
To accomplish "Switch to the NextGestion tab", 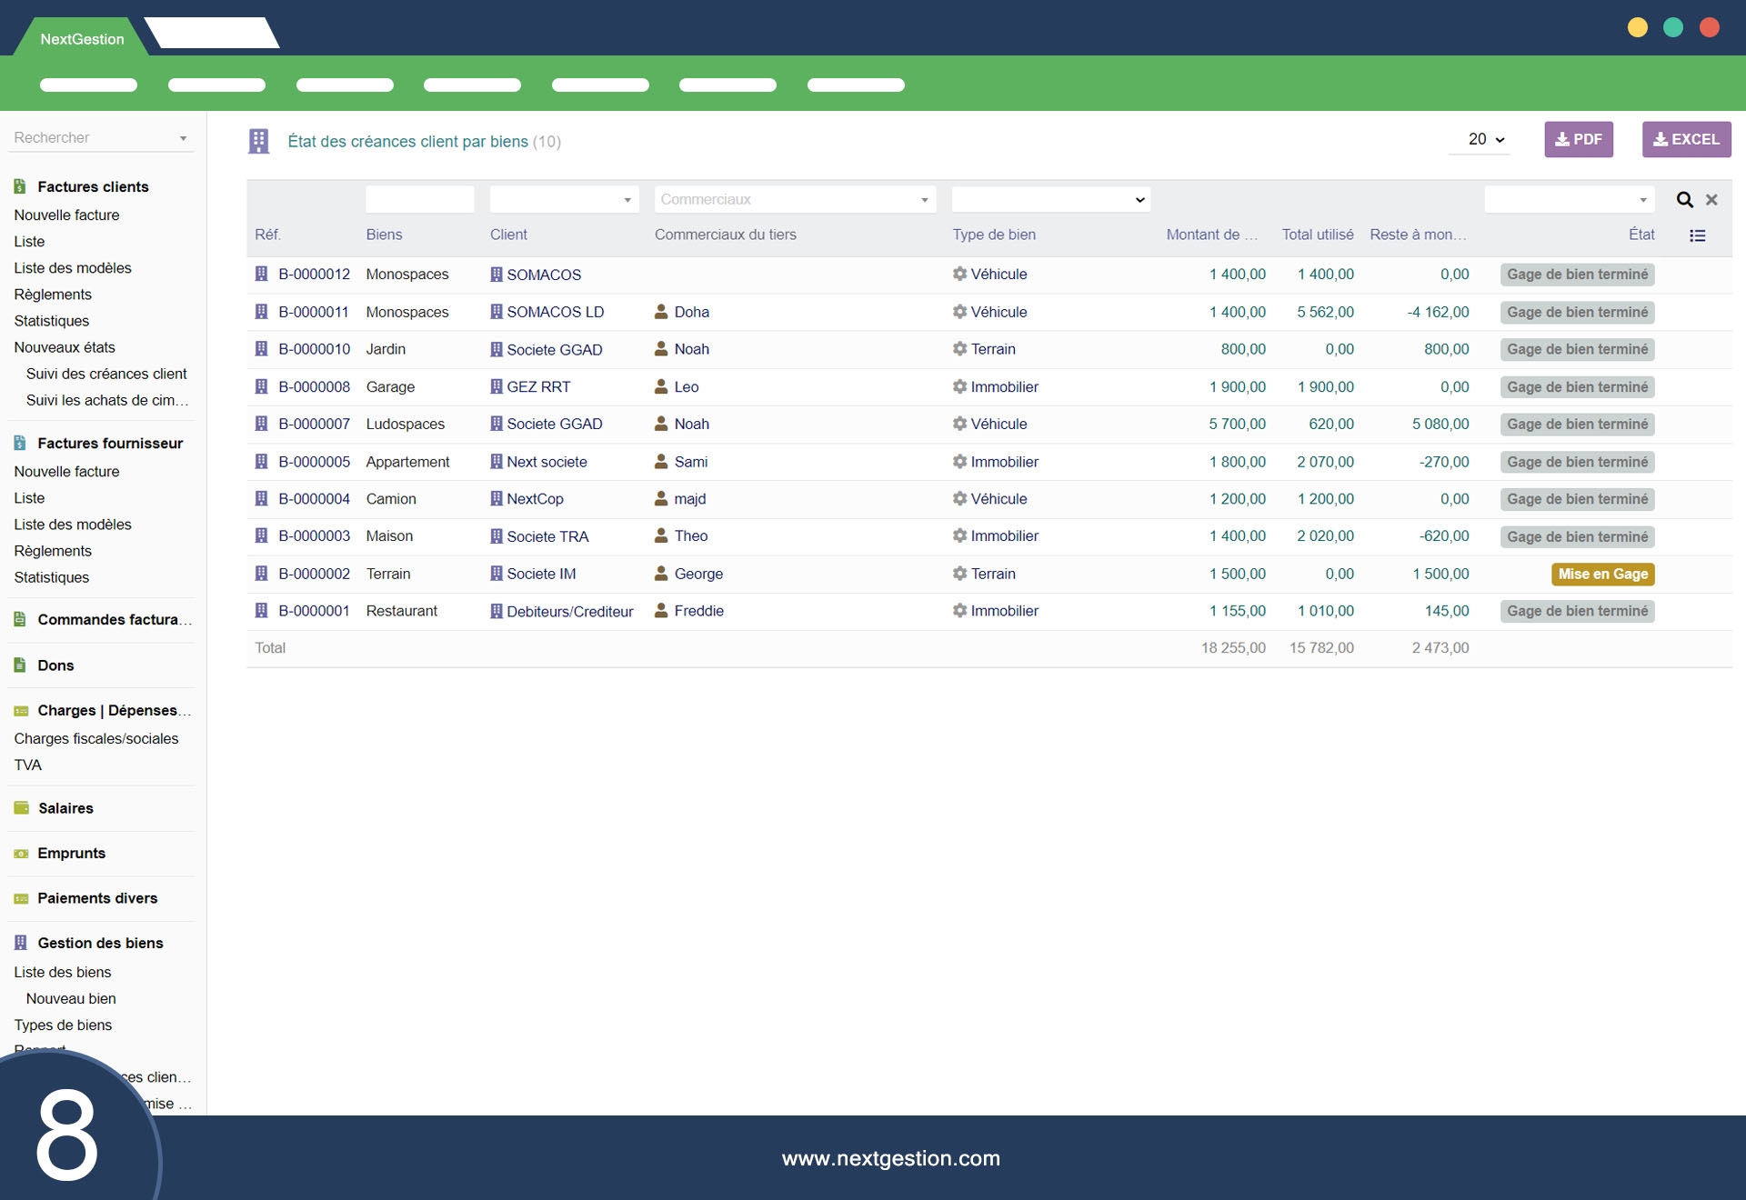I will (x=82, y=39).
